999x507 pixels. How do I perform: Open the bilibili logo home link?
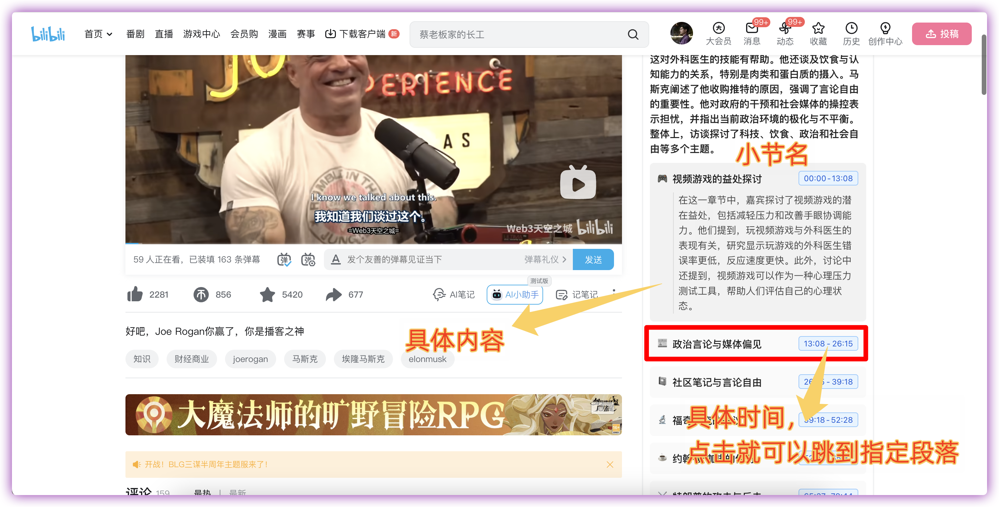pos(48,34)
